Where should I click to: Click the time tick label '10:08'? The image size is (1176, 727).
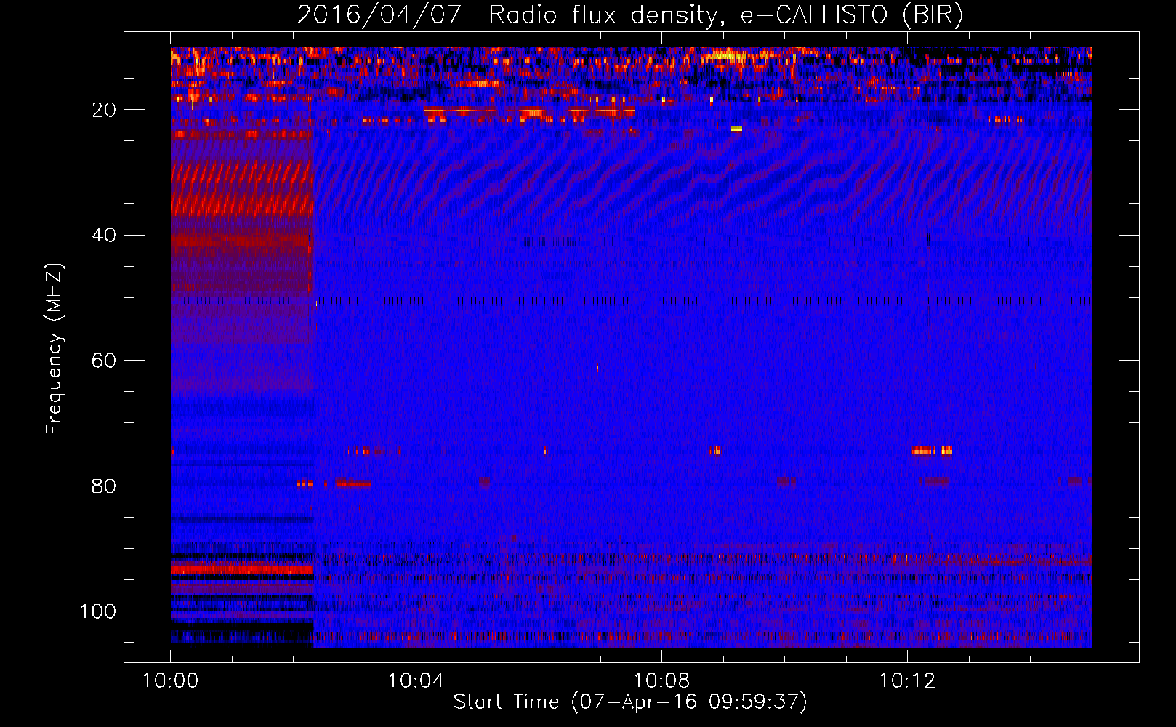pyautogui.click(x=662, y=681)
